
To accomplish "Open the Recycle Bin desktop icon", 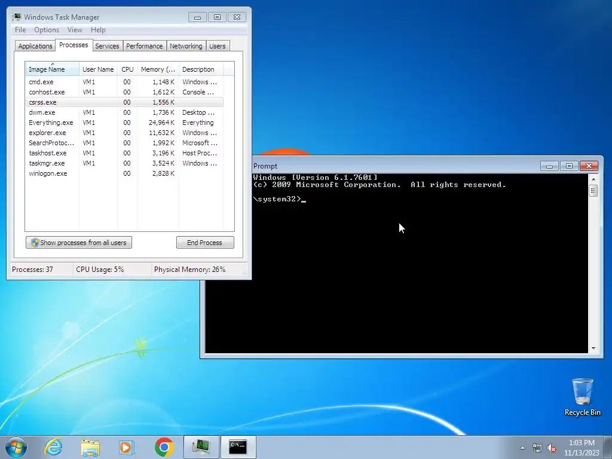I will click(x=582, y=397).
